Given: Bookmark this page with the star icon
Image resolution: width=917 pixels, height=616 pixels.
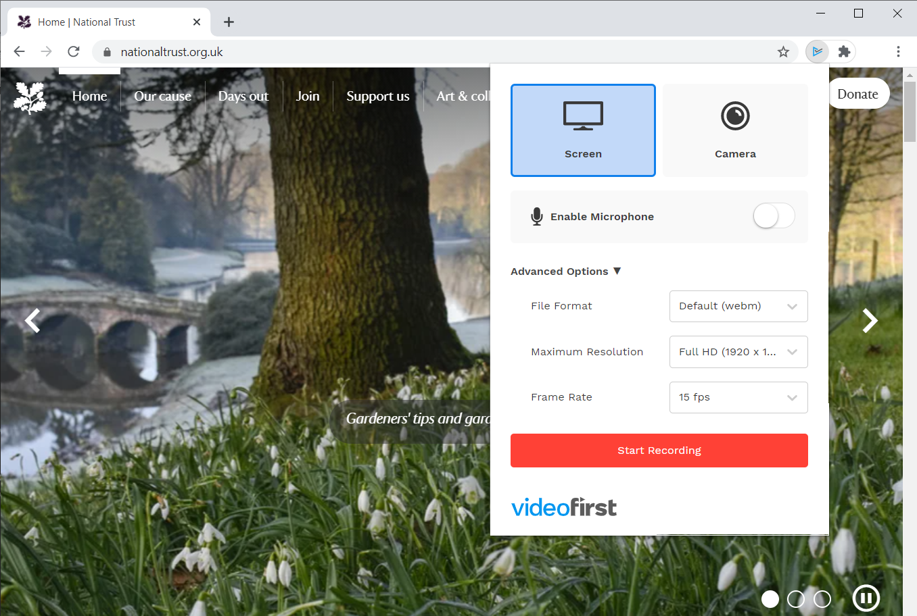Looking at the screenshot, I should (783, 52).
